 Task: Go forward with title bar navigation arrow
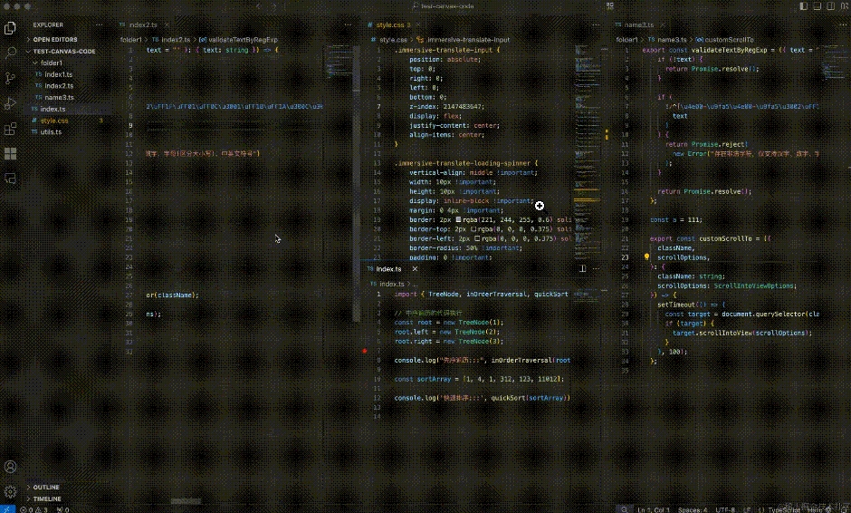[x=274, y=6]
